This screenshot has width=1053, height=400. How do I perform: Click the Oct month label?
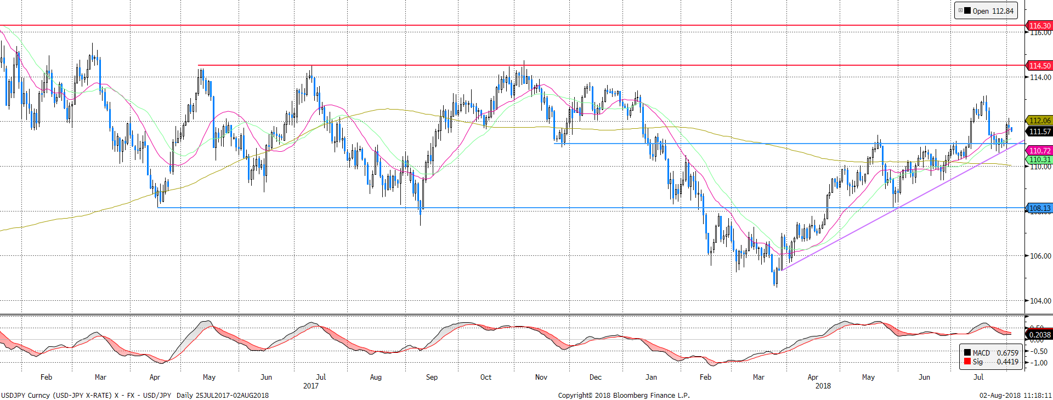point(486,377)
